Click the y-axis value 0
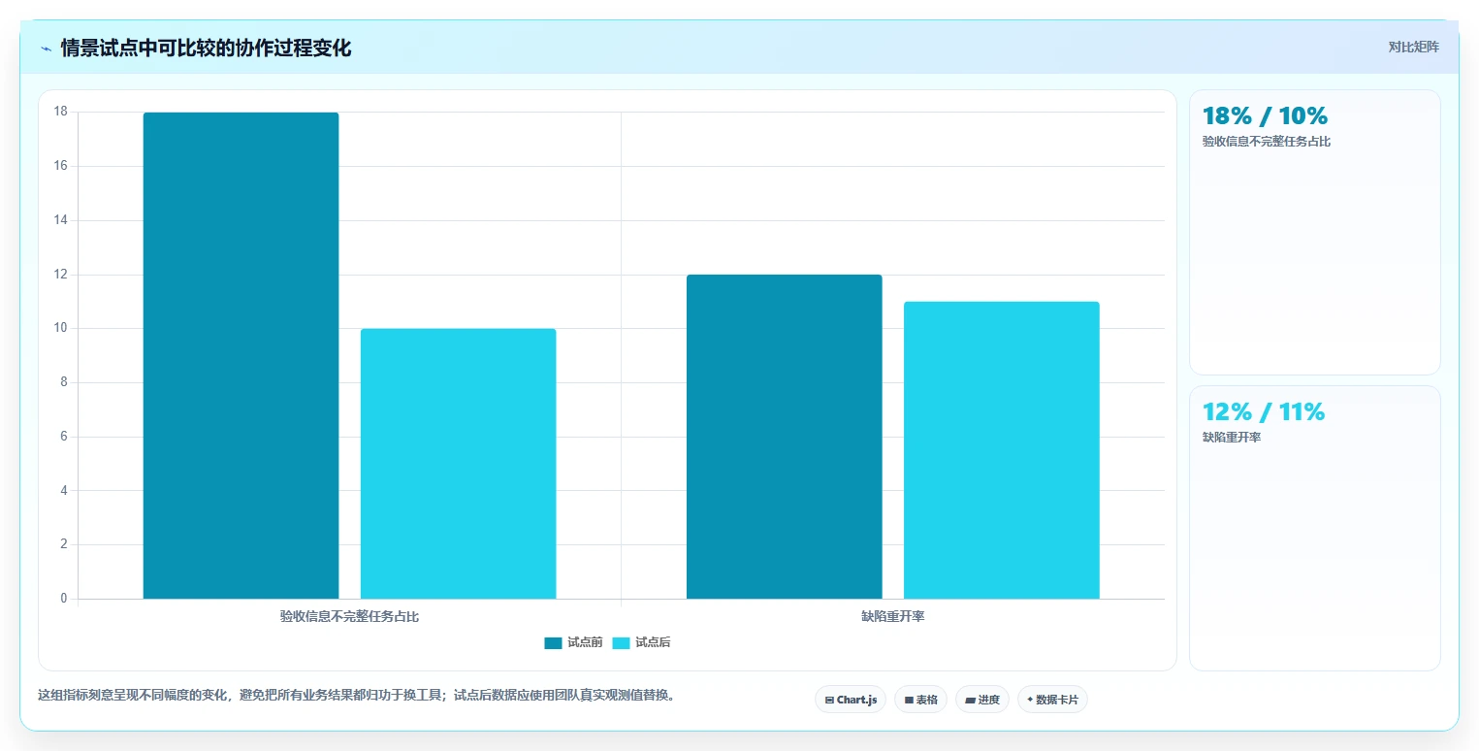Screen dimensions: 1479x751 coord(64,599)
